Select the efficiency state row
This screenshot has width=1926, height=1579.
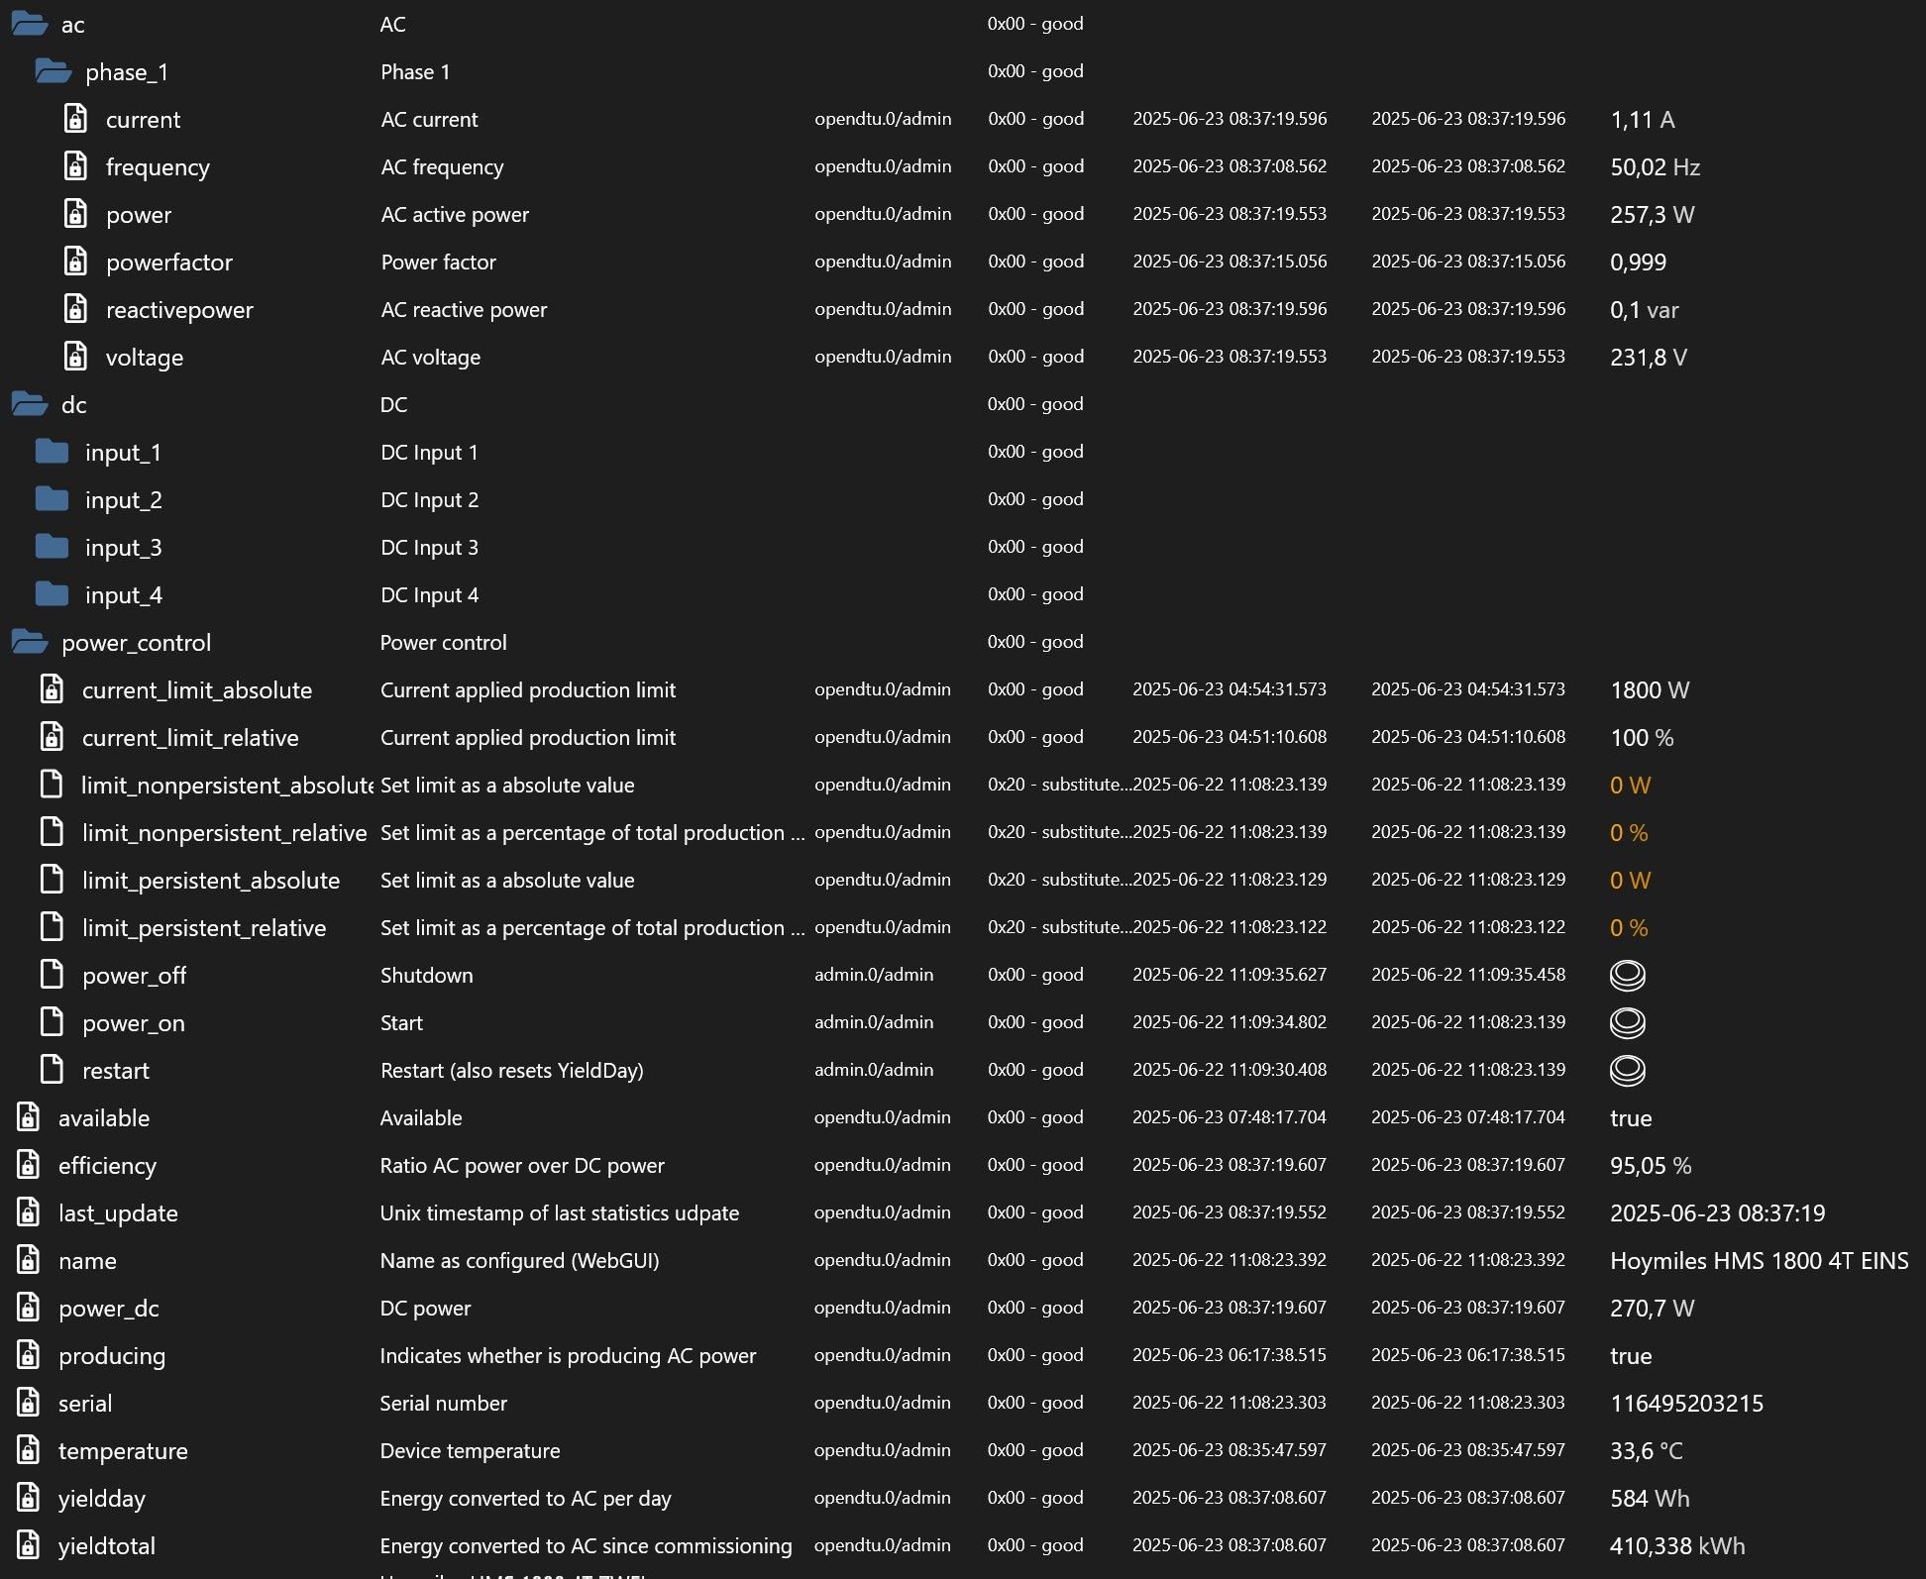click(107, 1165)
